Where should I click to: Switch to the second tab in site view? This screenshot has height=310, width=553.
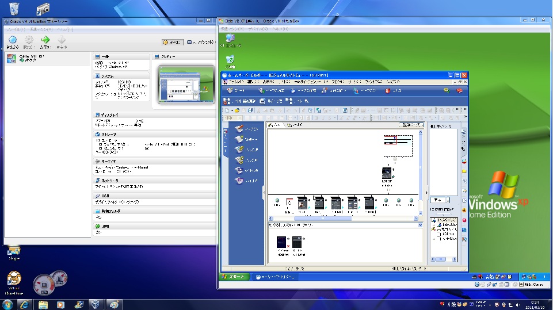click(294, 125)
